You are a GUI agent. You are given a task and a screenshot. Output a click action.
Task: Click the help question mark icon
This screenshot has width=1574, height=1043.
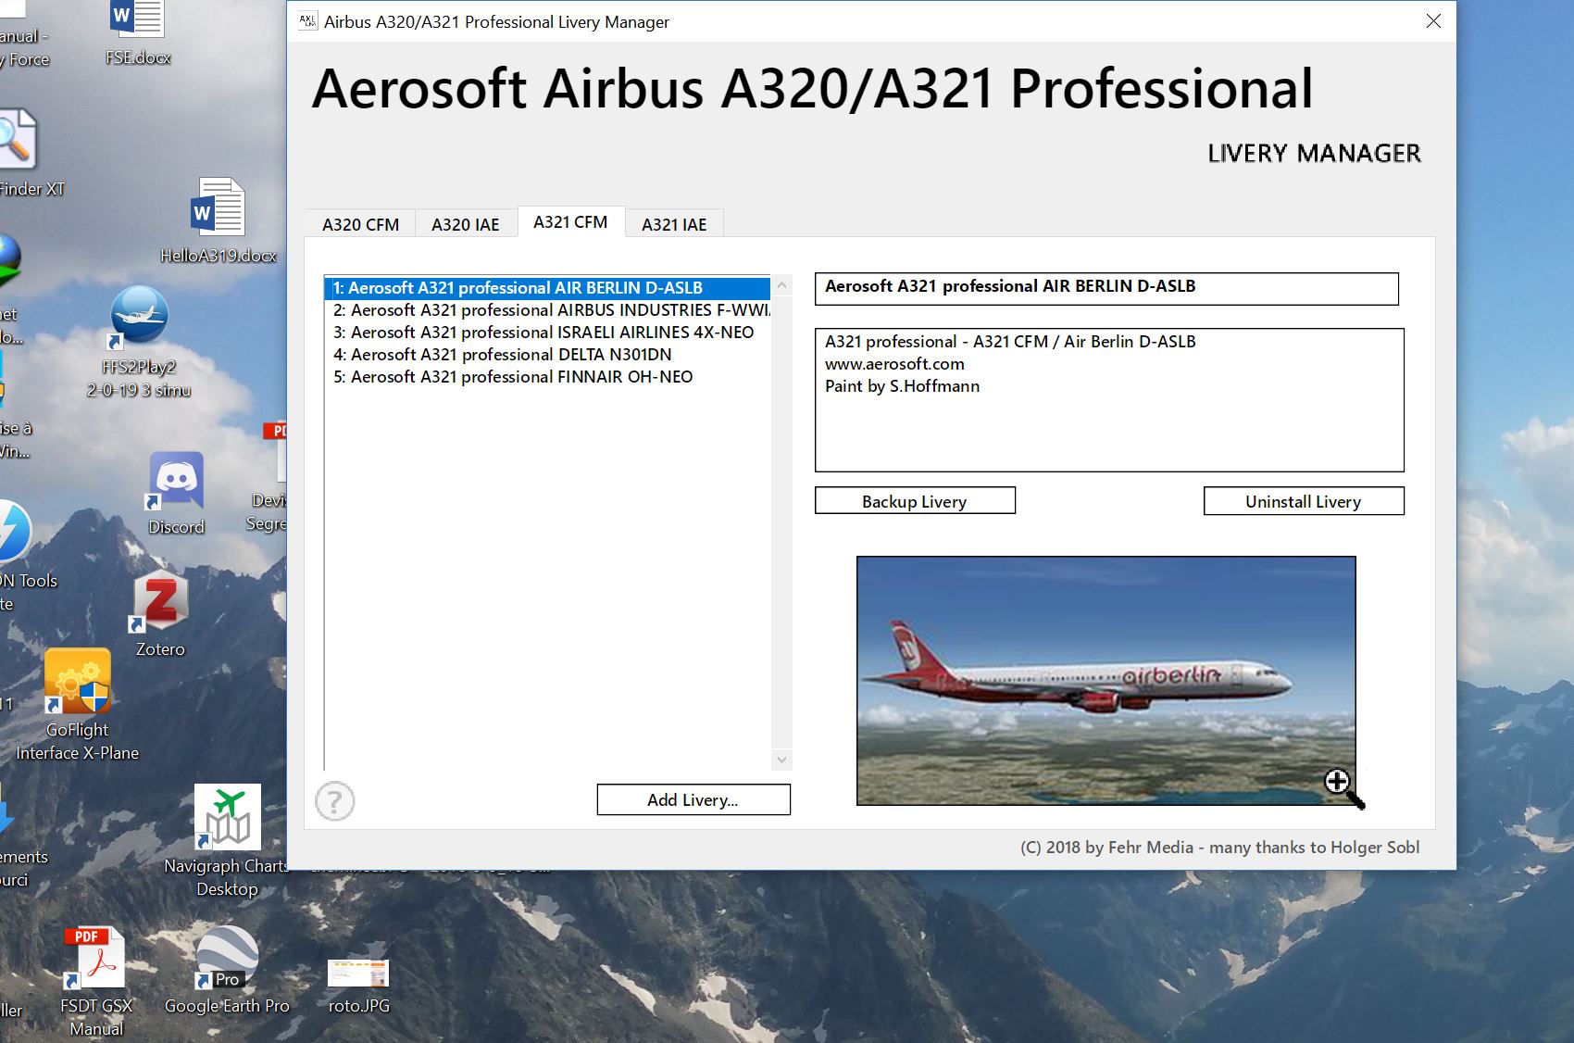[x=335, y=801]
